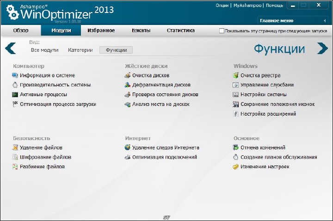Click the Информация о системе icon
333x221 pixels.
[16, 75]
